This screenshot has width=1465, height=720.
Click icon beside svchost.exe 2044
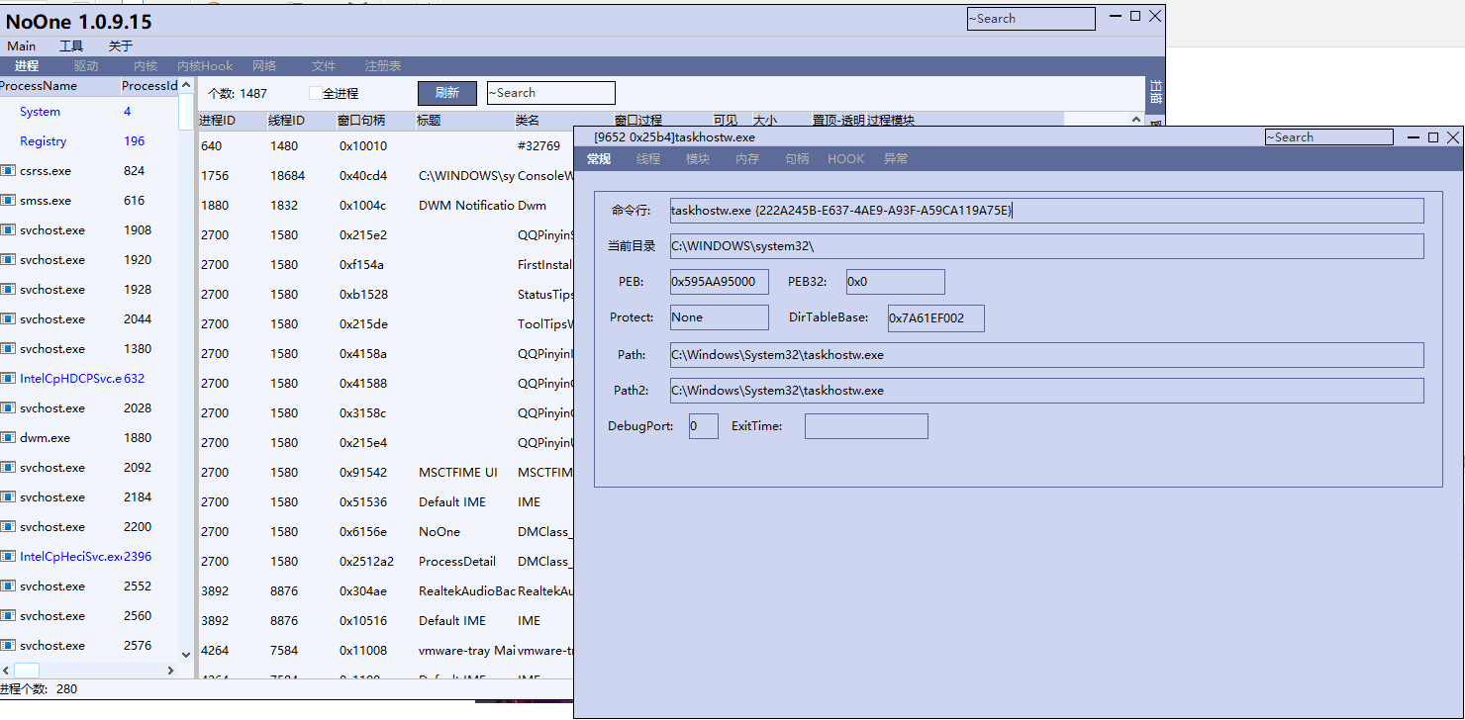tap(7, 319)
